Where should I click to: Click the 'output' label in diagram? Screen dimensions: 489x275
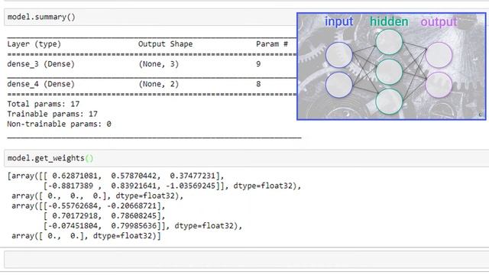click(439, 22)
